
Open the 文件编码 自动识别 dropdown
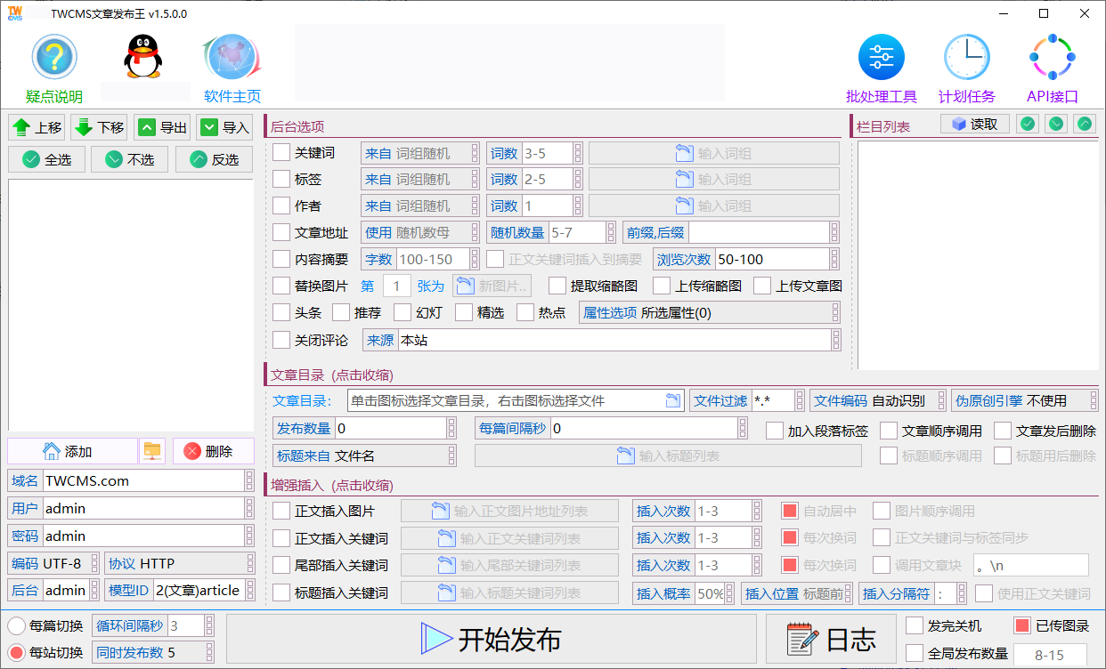pyautogui.click(x=877, y=401)
